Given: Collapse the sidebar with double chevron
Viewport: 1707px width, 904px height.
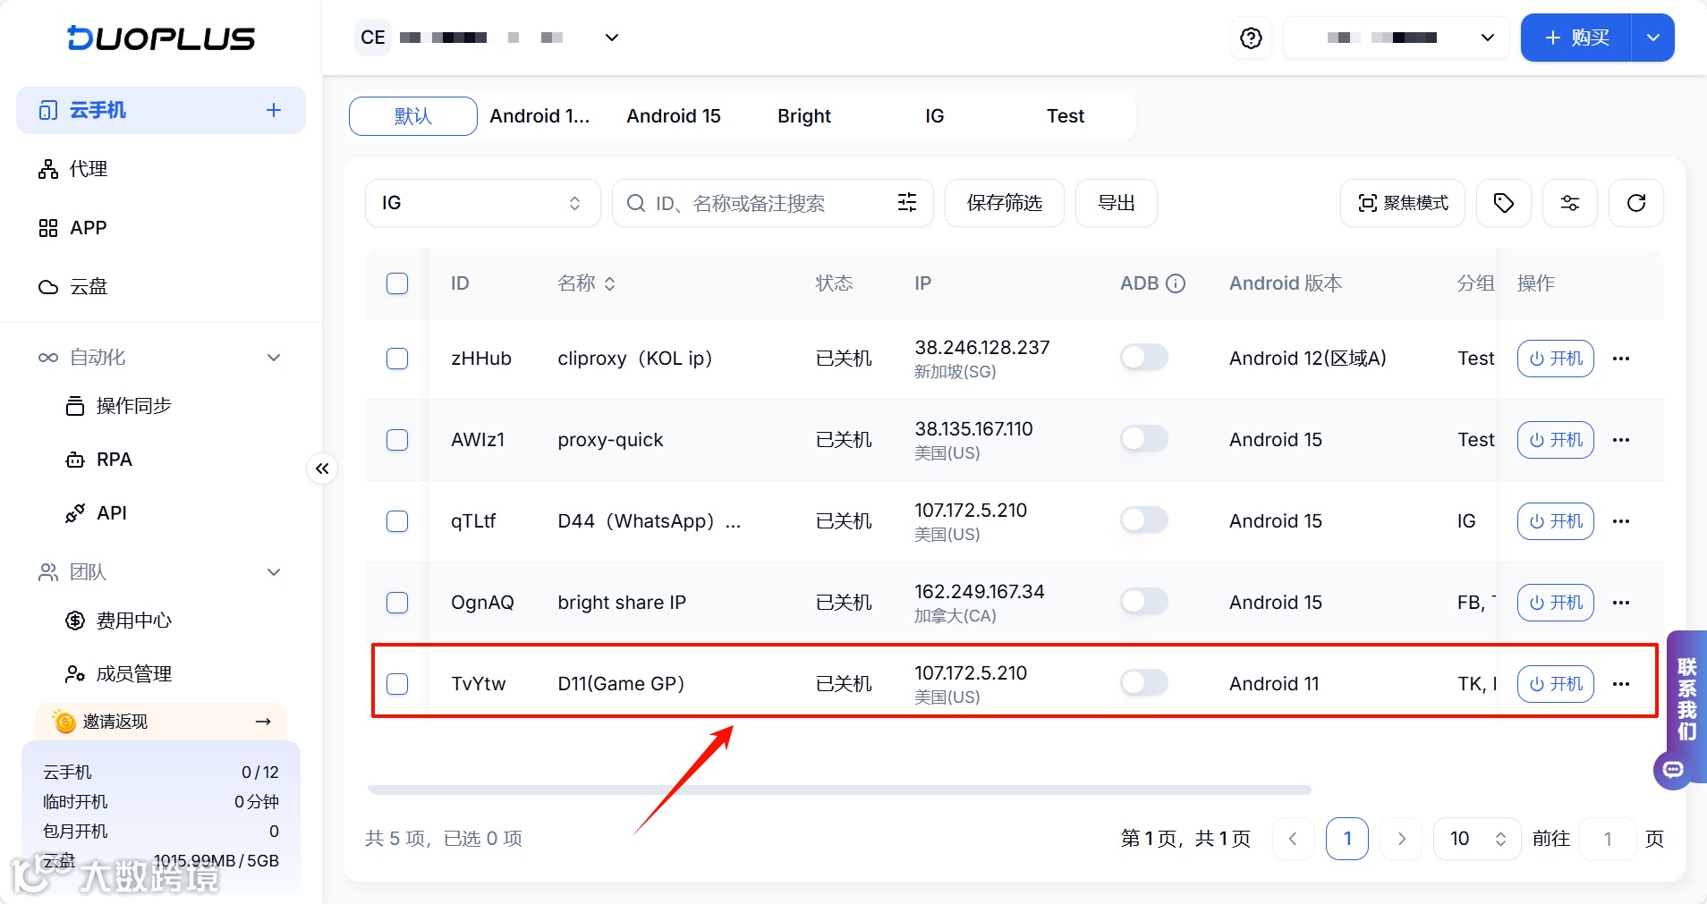Looking at the screenshot, I should (322, 469).
